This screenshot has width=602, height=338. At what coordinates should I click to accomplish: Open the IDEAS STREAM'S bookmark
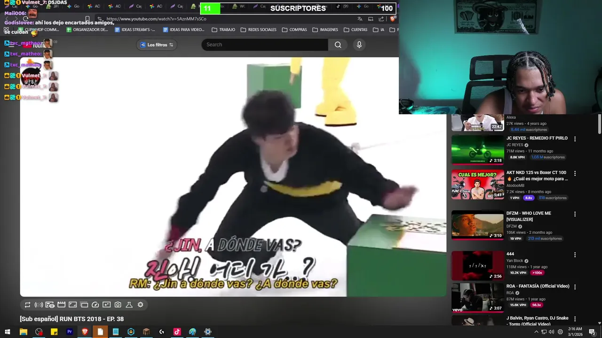135,30
